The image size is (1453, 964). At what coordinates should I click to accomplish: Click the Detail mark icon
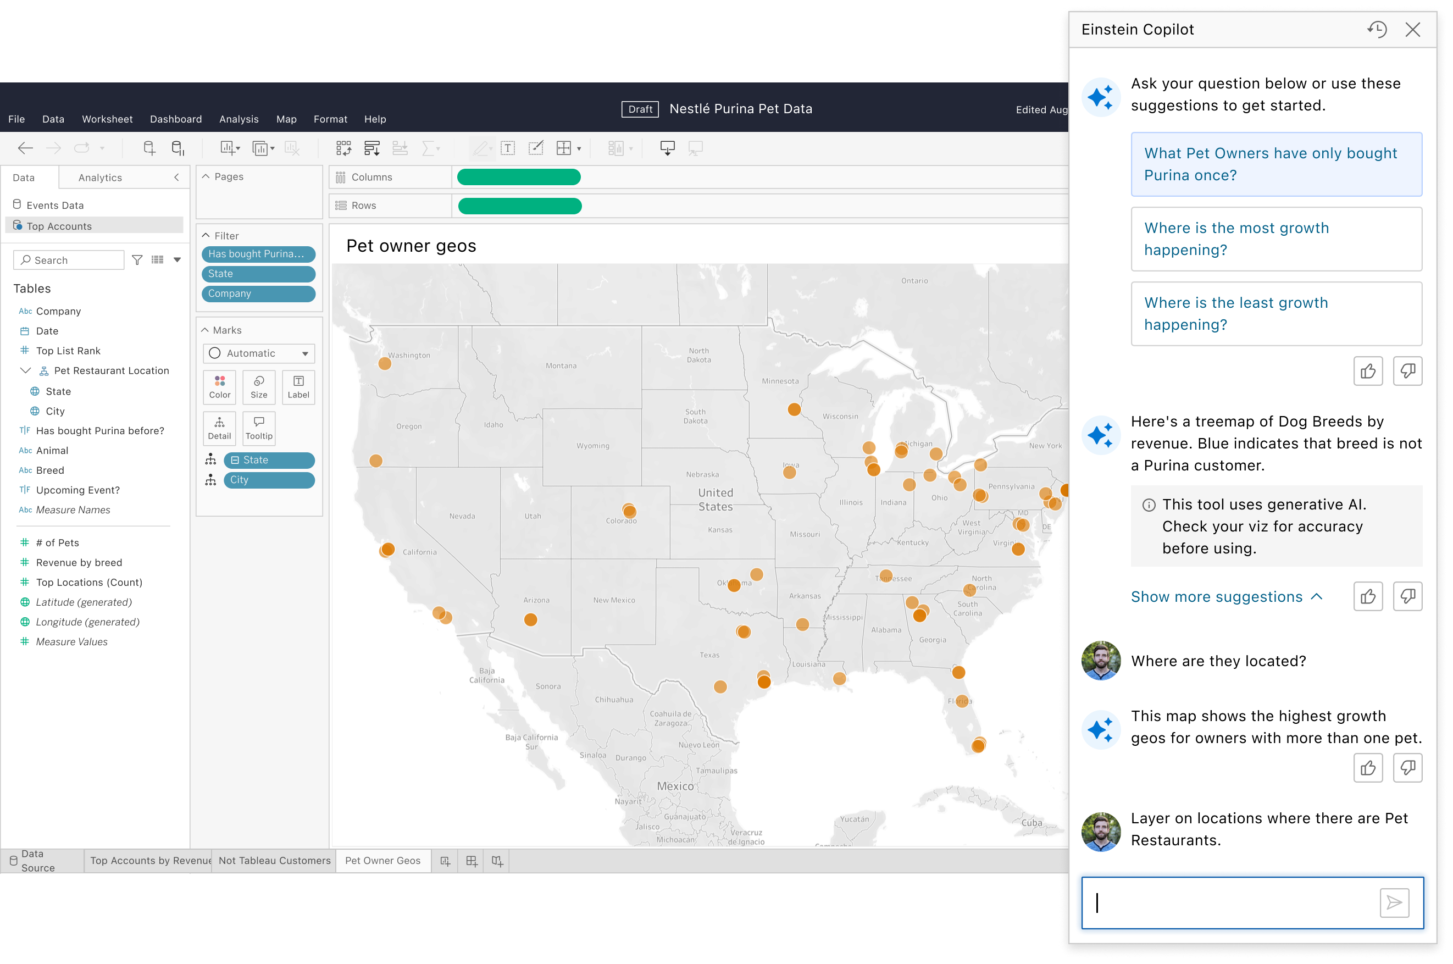[219, 427]
